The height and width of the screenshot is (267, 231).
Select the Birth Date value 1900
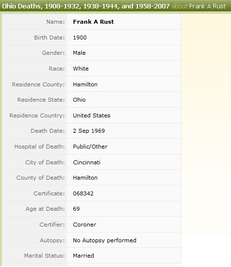click(80, 38)
